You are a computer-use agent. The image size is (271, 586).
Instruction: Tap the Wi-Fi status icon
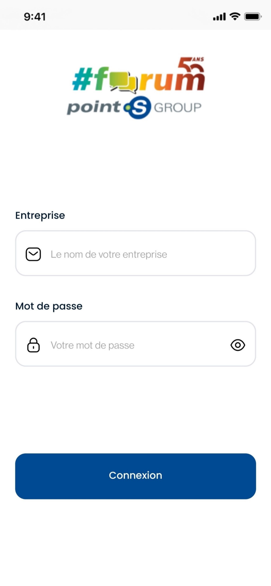tap(235, 16)
